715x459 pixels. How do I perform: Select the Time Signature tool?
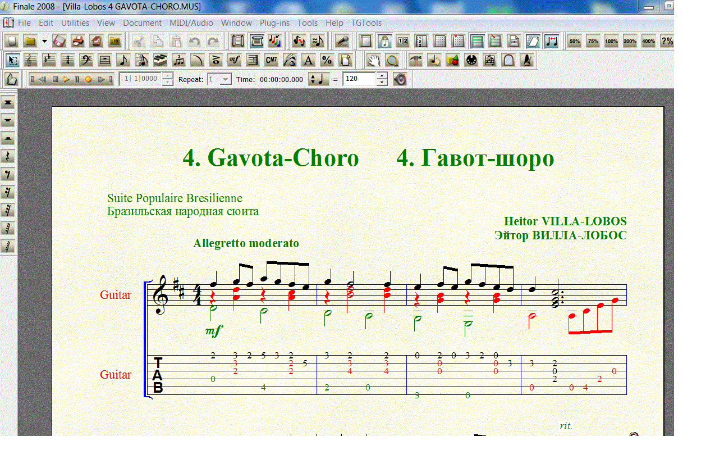[x=68, y=60]
